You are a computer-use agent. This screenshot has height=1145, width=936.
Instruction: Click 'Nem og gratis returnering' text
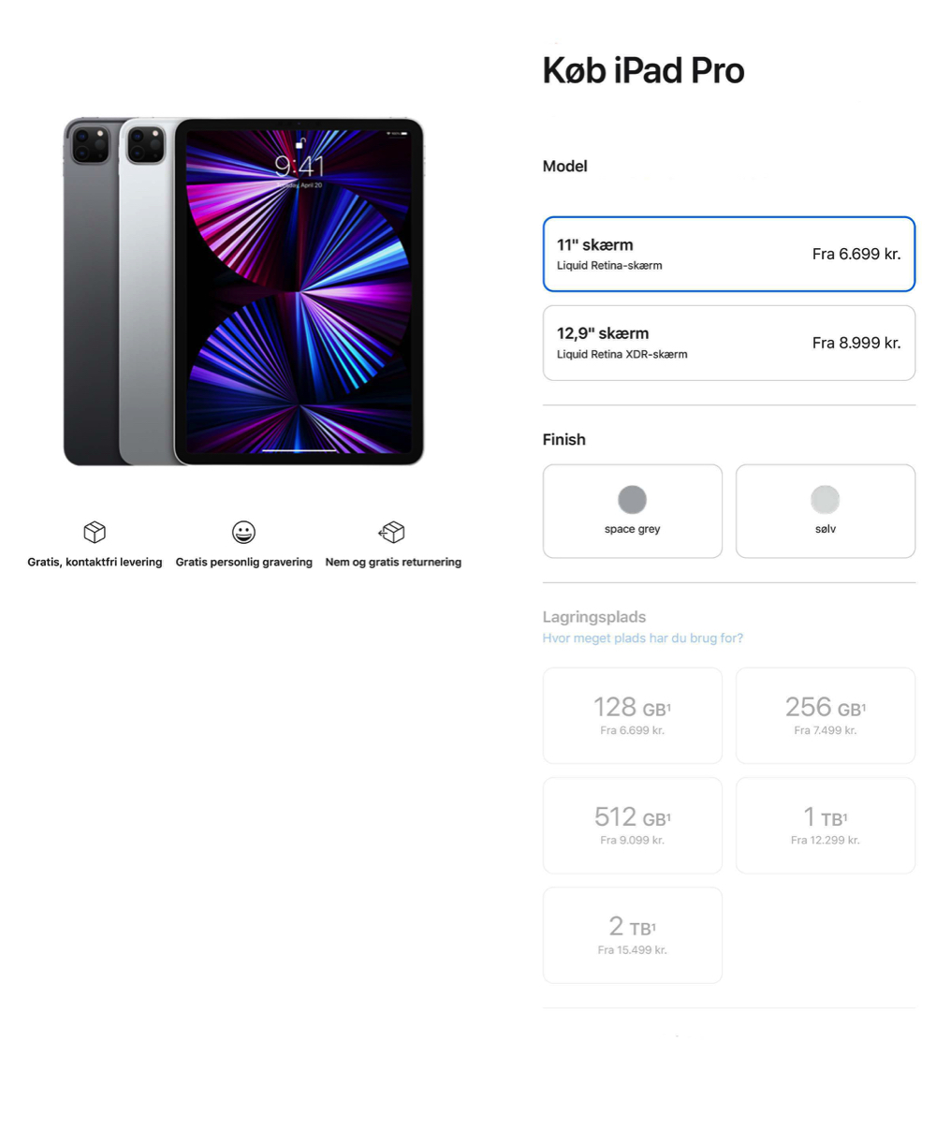point(393,562)
